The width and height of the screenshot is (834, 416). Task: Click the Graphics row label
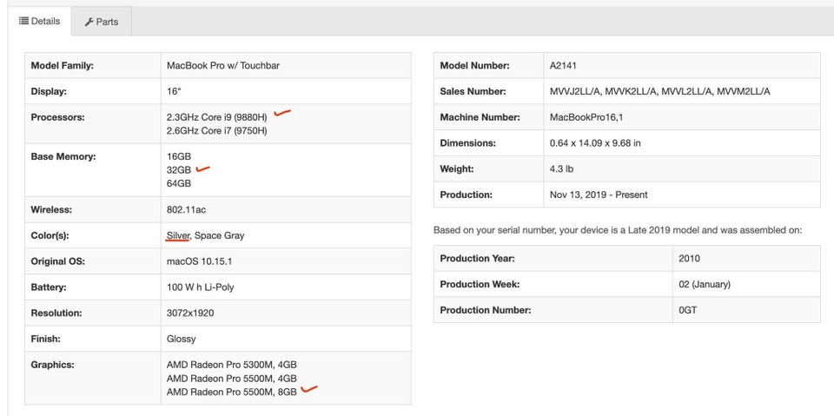pos(52,365)
